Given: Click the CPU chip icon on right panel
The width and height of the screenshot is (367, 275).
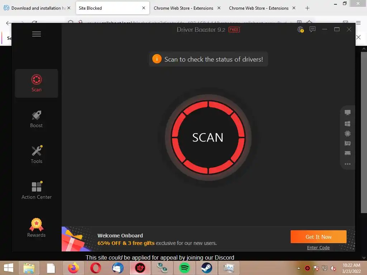Looking at the screenshot, I should pos(348,134).
